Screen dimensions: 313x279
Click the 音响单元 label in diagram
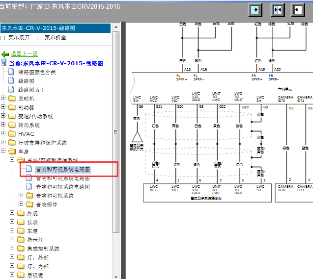(285, 89)
